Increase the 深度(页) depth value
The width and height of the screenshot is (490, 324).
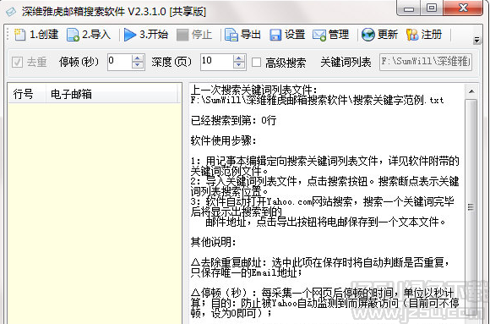[x=239, y=58]
